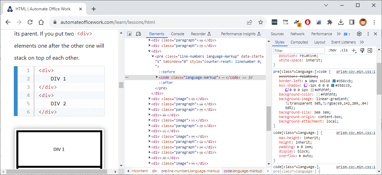Toggle the :hov element state panel
The image size is (382, 175).
click(333, 50)
